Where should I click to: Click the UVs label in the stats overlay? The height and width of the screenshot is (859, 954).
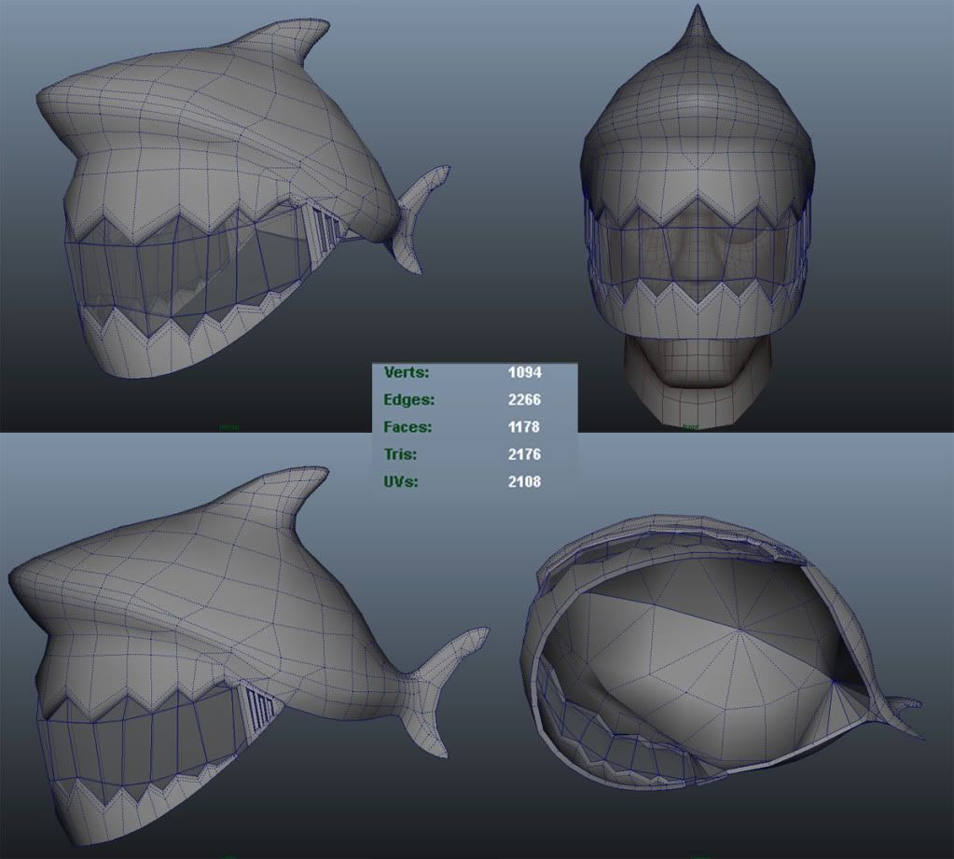[402, 482]
